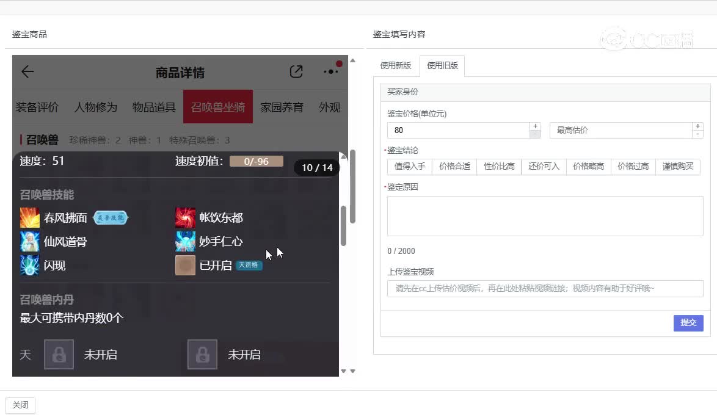Choose 性价比高 as appraisal conclusion
Screen dimensions: 717x420
500,167
